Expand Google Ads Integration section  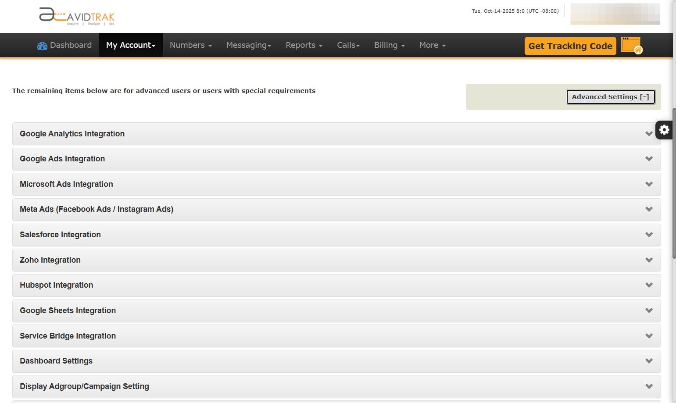click(x=336, y=159)
